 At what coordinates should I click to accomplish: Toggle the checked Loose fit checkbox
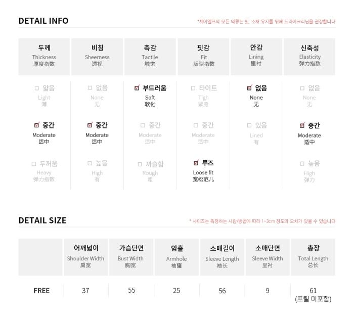tap(196, 162)
